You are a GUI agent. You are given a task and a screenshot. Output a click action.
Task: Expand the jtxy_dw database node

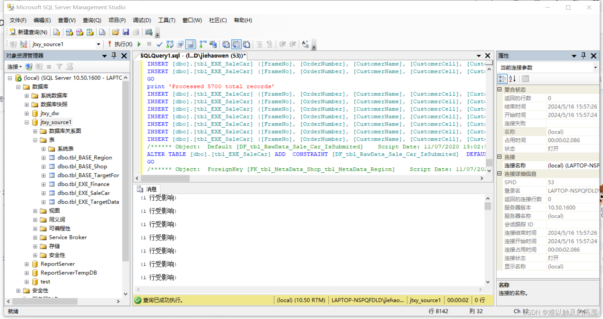tap(27, 113)
